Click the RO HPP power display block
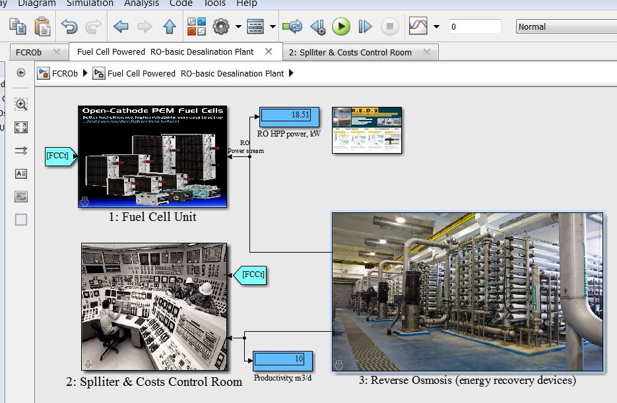Screen dimensions: 617x403 289,117
